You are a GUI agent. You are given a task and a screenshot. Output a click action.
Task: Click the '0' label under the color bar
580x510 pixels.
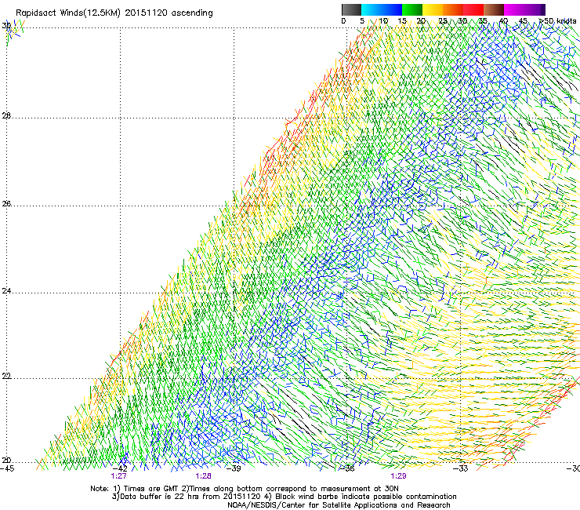[343, 21]
